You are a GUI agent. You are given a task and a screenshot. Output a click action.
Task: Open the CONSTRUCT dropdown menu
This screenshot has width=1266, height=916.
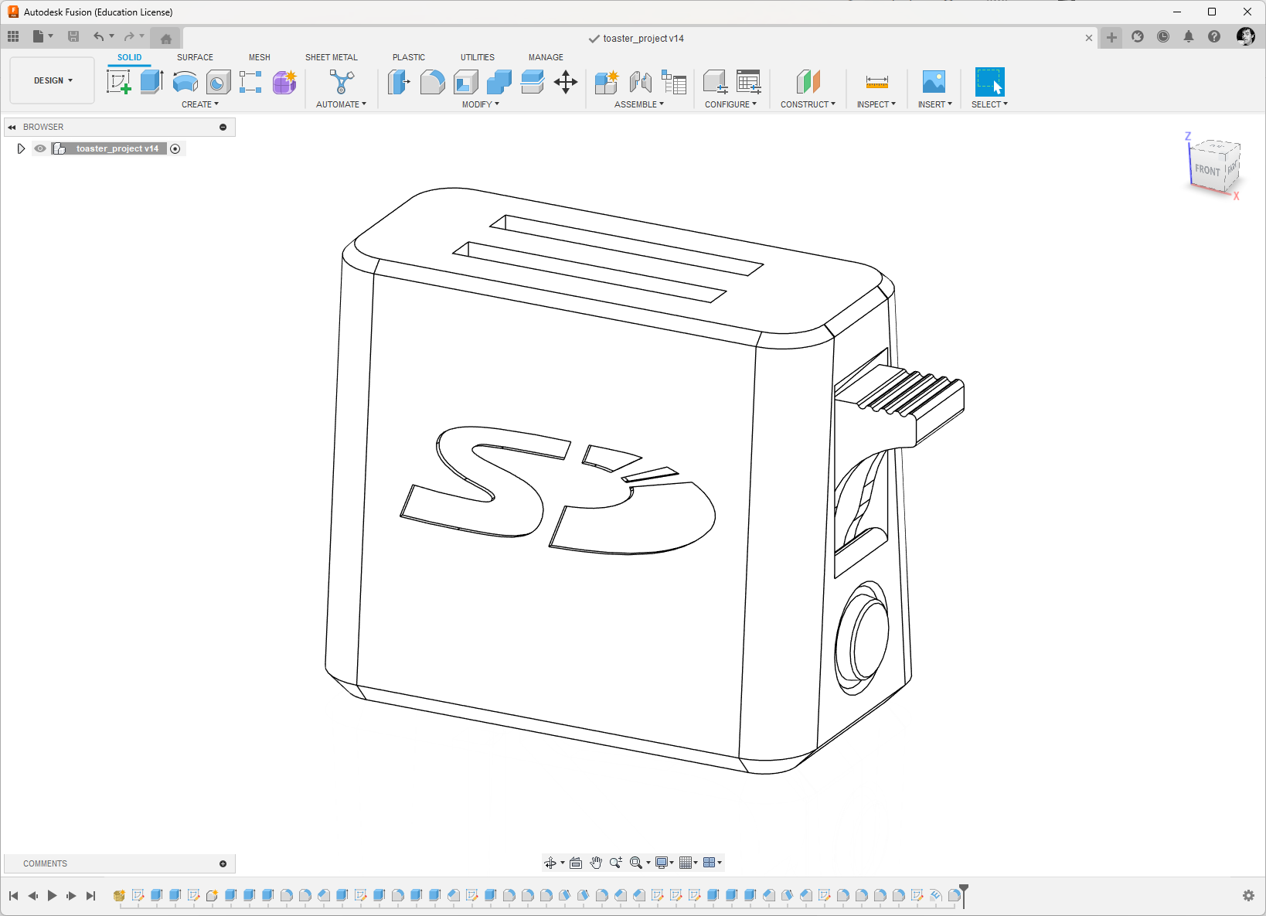[808, 104]
